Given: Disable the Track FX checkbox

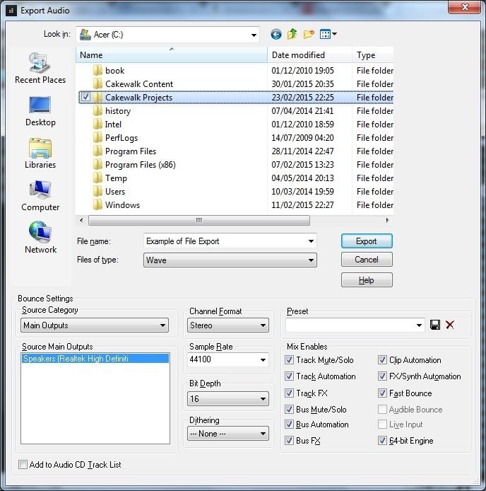Looking at the screenshot, I should [x=290, y=393].
